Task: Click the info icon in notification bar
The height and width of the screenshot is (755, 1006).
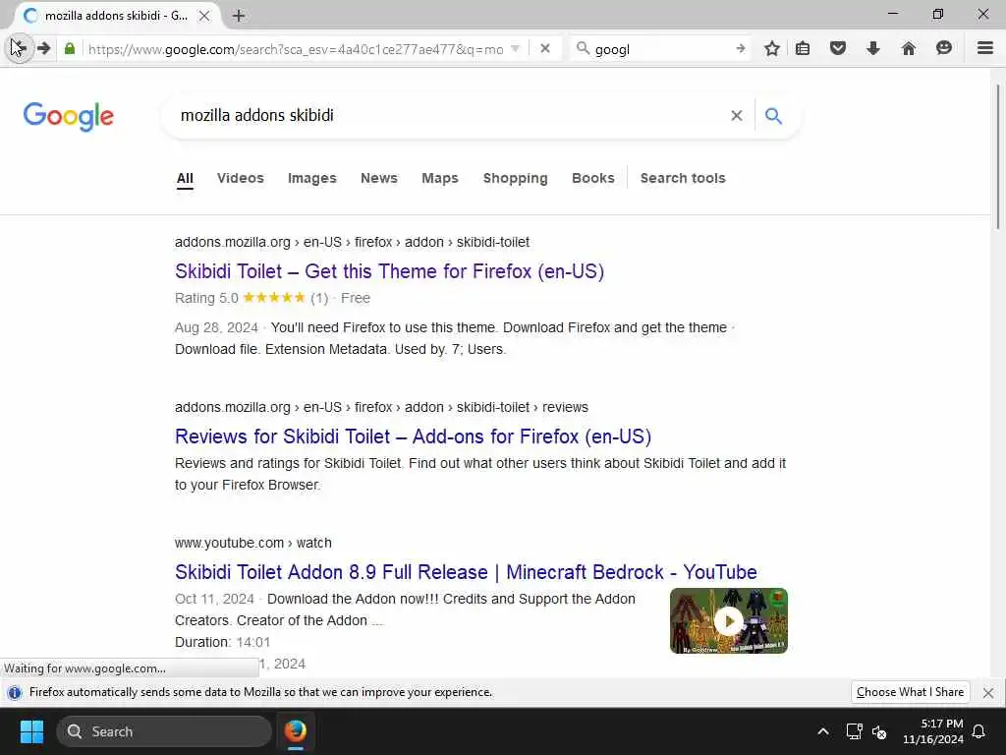Action: click(14, 693)
